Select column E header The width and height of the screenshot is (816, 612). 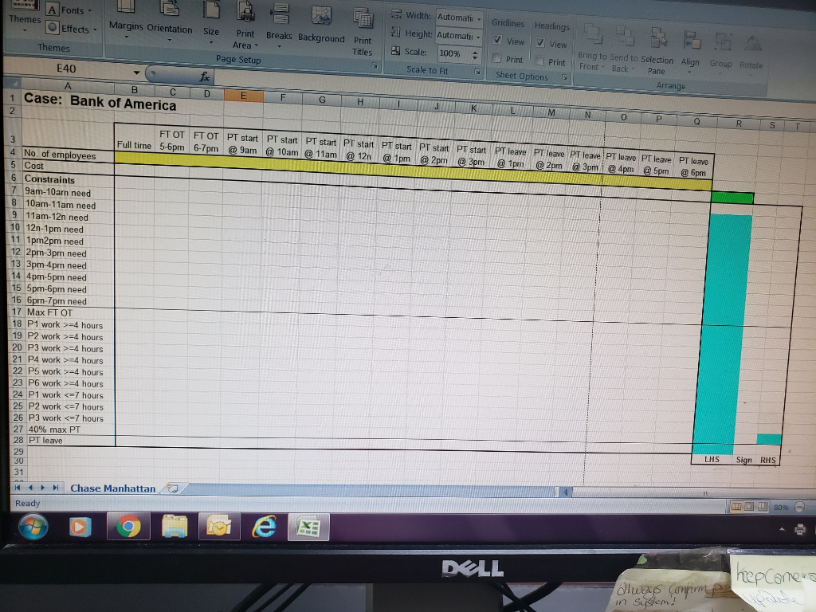pos(243,96)
